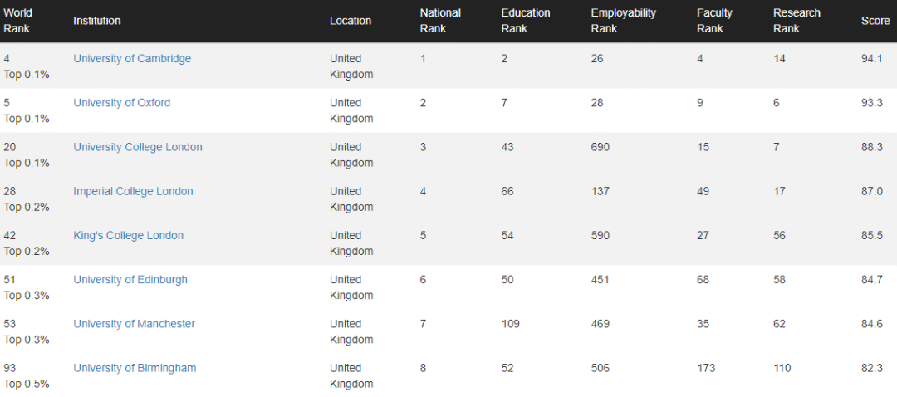Select Birmingham's faculty rank 173 cell
Screen dimensions: 897x397
pyautogui.click(x=706, y=368)
